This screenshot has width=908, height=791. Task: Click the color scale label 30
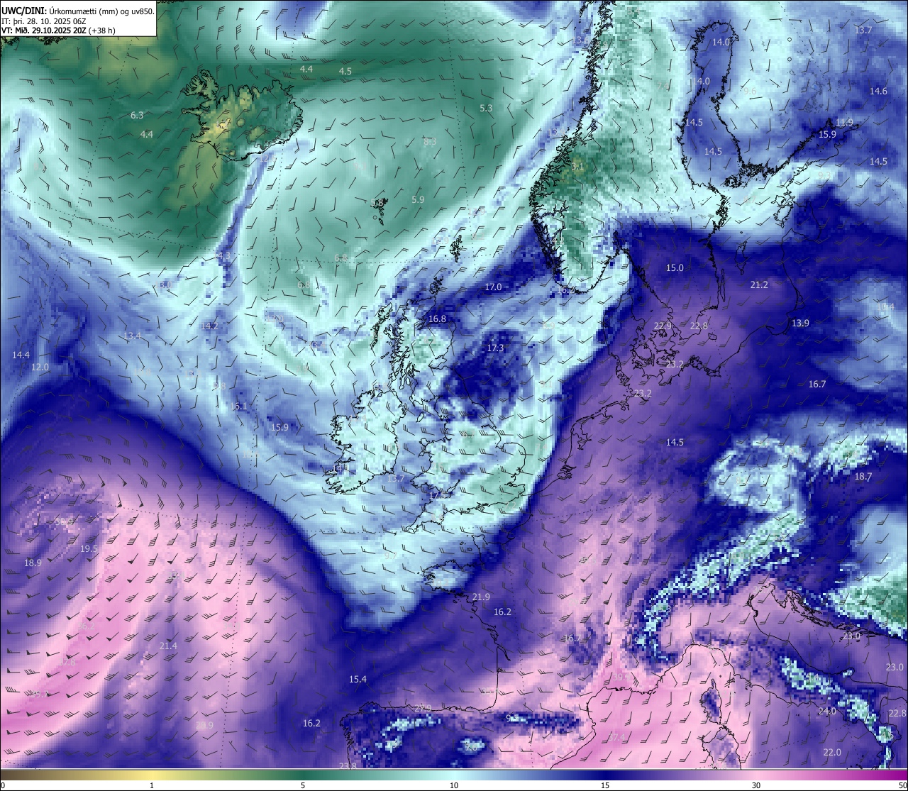tap(756, 785)
